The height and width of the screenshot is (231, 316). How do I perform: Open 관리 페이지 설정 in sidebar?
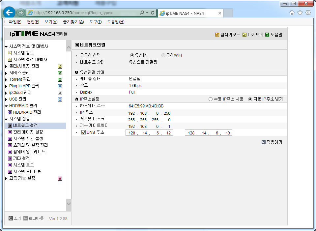click(x=28, y=132)
